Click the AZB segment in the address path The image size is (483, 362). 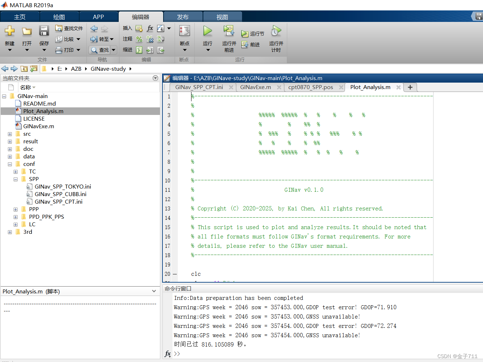pos(76,69)
